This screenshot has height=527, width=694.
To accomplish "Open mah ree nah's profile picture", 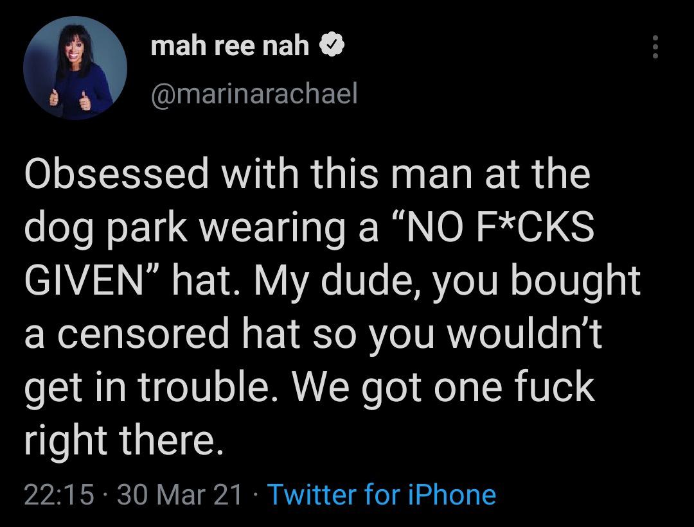I will pos(75,68).
